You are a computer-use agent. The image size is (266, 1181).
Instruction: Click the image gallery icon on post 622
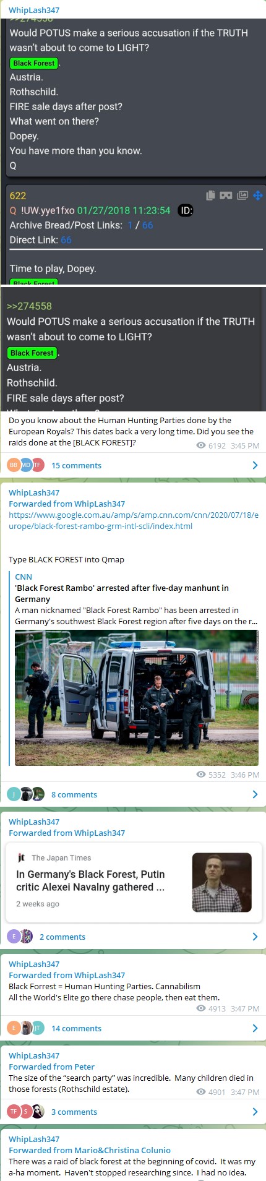point(242,195)
